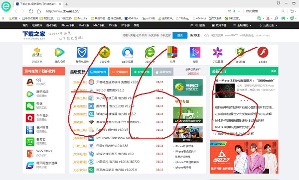Image resolution: width=299 pixels, height=180 pixels.
Task: Click the 游戏盒子 thumbnail image
Action: [x=188, y=134]
